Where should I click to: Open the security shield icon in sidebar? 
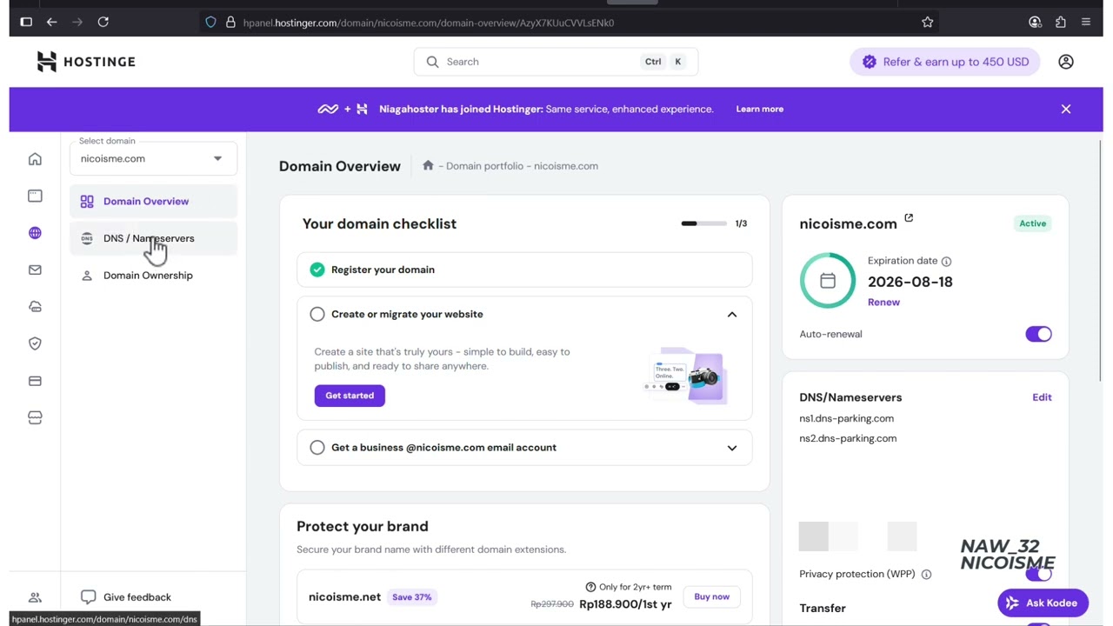tap(35, 343)
